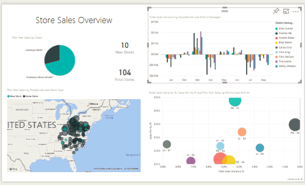Select bottom-left corner handle of chart

[x=149, y=81]
